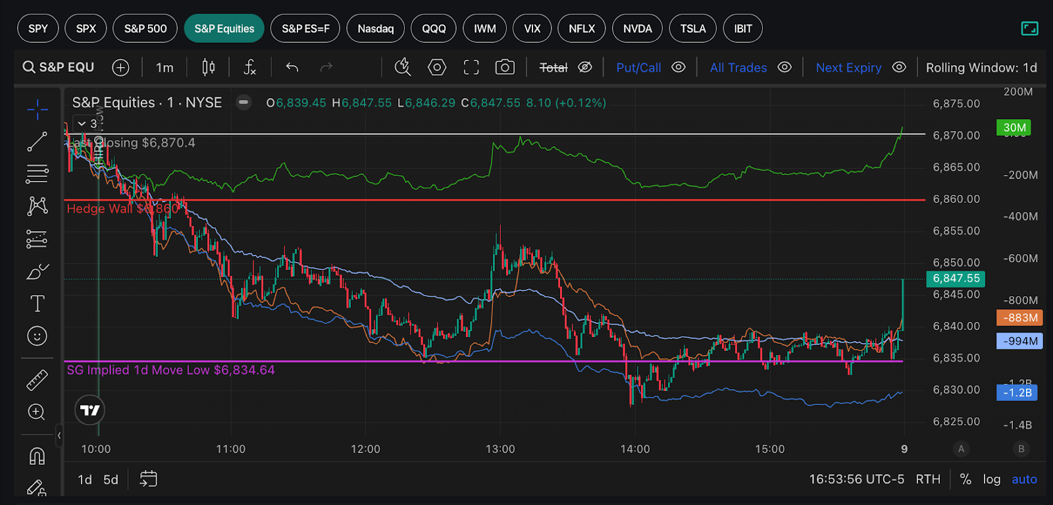Switch to the S&P 500 tab
The height and width of the screenshot is (505, 1053).
[x=145, y=28]
